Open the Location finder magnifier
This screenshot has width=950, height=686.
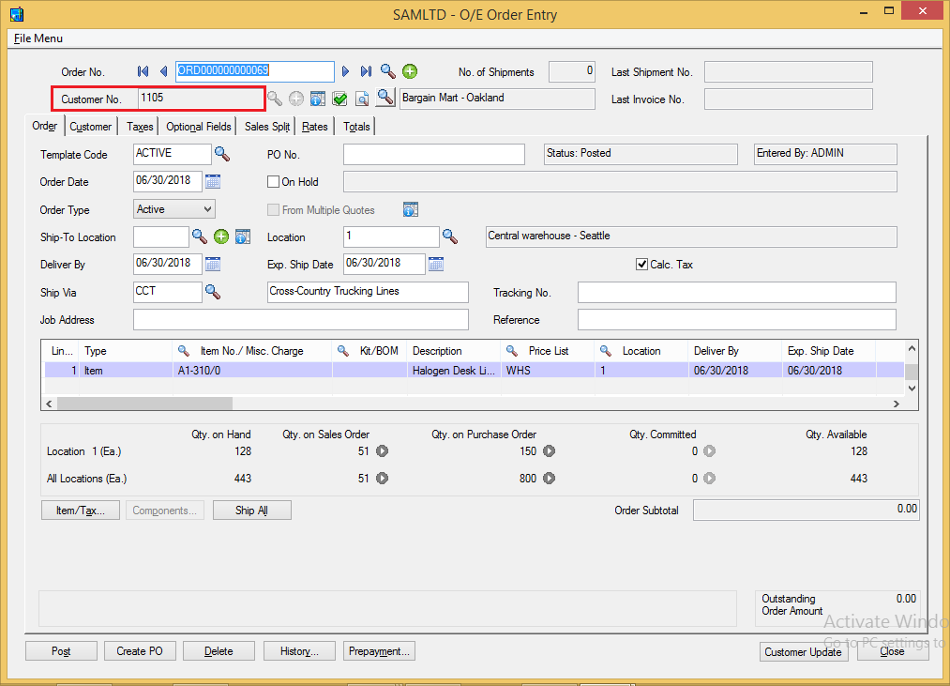tap(449, 236)
